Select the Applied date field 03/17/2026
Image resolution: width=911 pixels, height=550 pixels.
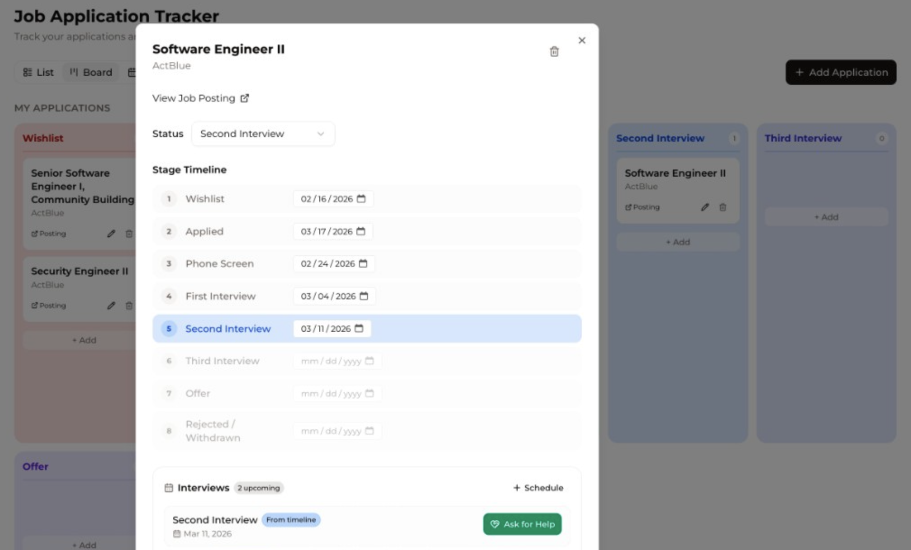333,231
